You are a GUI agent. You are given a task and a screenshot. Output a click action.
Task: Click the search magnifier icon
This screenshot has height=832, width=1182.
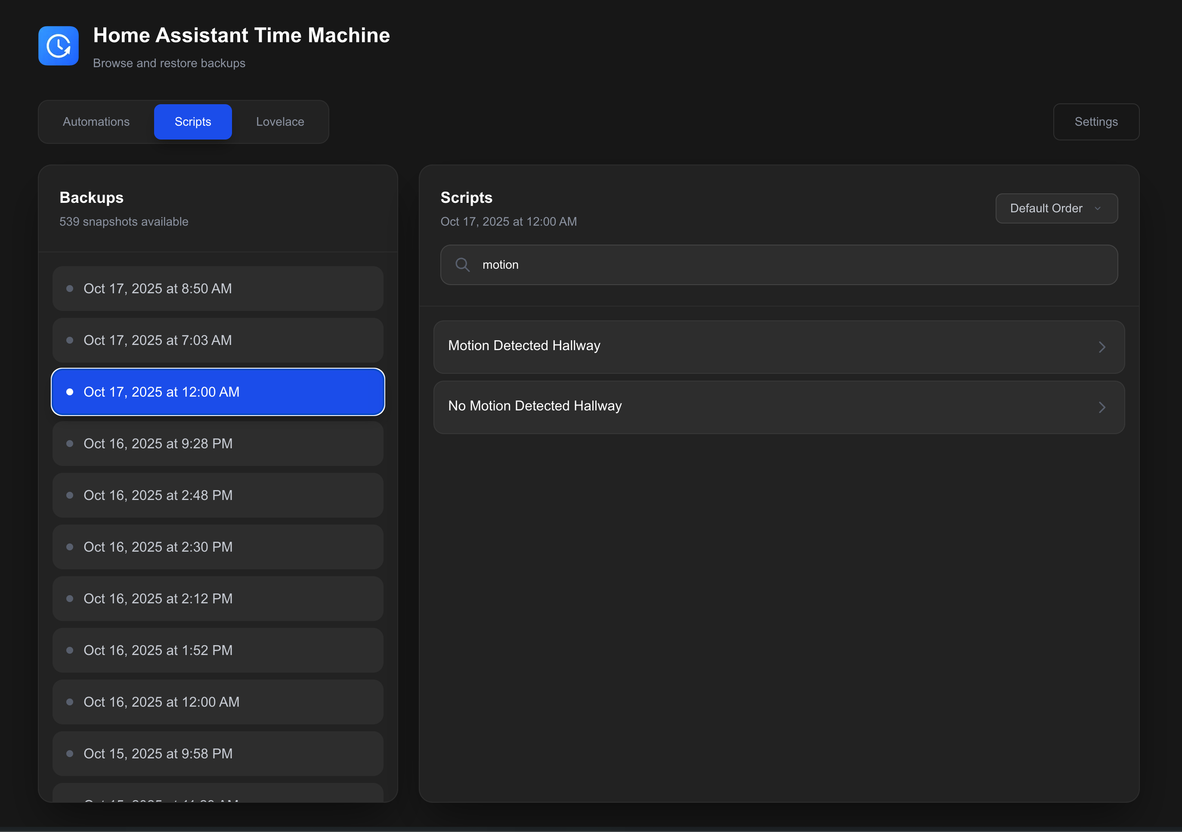462,265
